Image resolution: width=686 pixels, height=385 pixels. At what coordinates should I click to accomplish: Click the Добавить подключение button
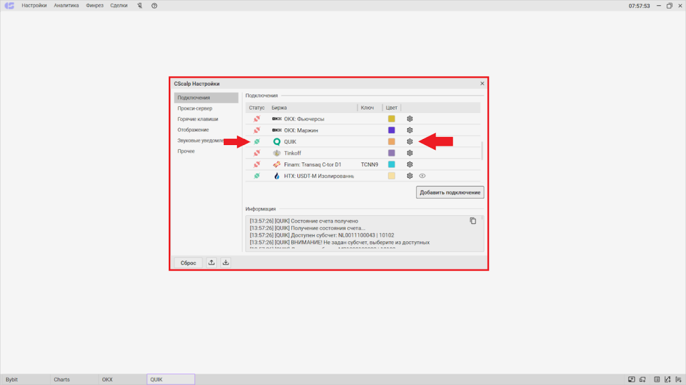(450, 192)
